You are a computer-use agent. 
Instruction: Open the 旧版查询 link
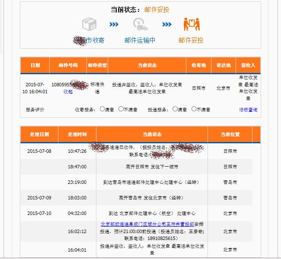point(248,110)
